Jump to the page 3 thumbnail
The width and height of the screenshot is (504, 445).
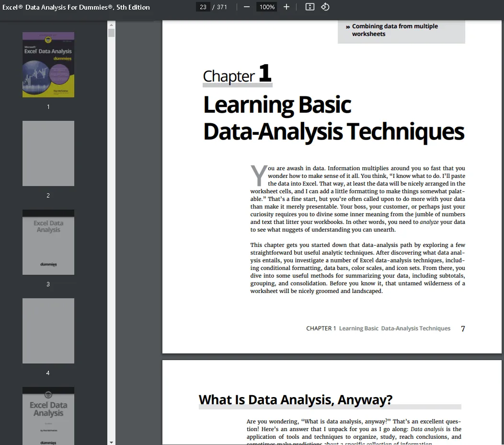click(x=48, y=242)
